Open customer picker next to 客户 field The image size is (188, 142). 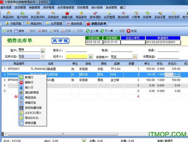(43, 51)
